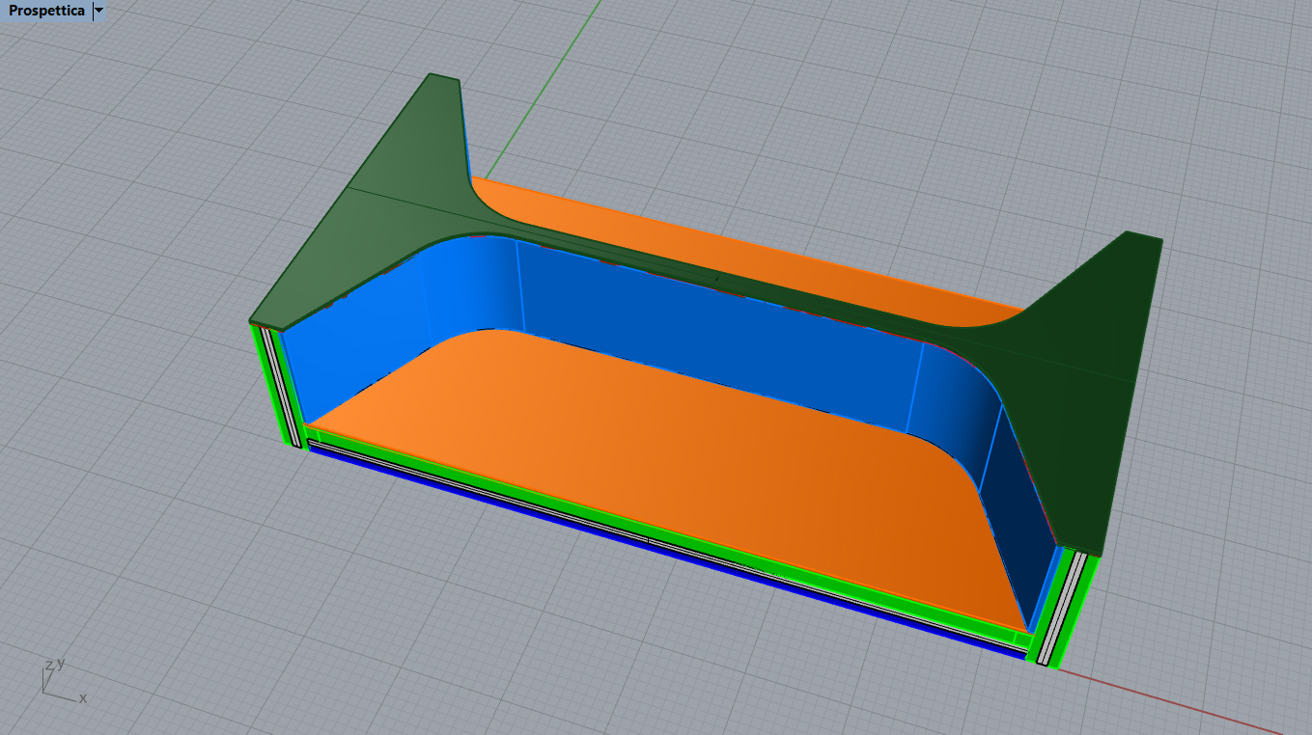Select the long blue back wall
This screenshot has height=735, width=1312.
(714, 333)
